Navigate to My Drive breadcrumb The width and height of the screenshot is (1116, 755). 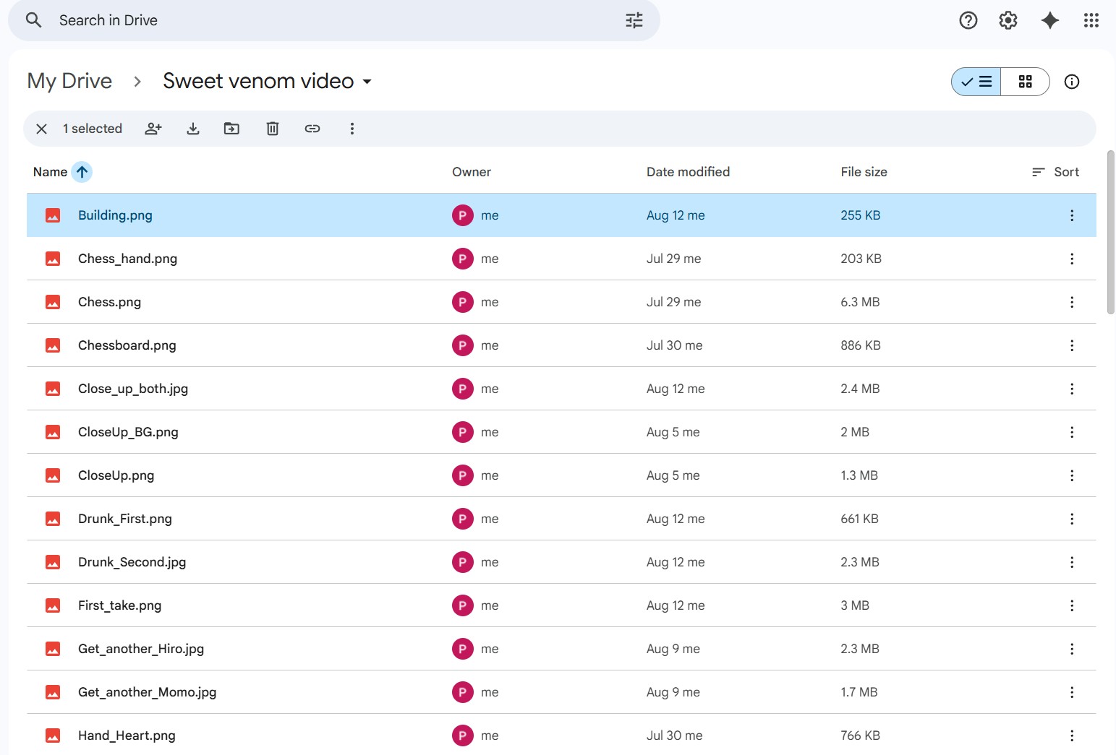(69, 81)
